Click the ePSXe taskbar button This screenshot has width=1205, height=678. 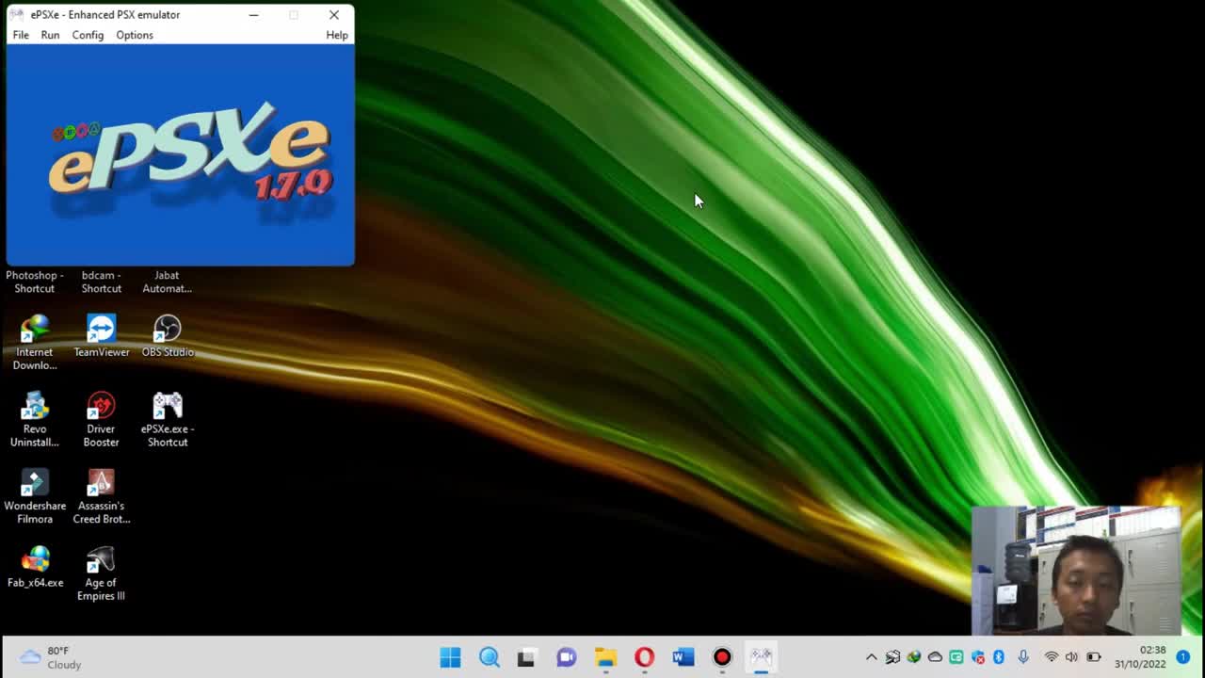(x=761, y=657)
